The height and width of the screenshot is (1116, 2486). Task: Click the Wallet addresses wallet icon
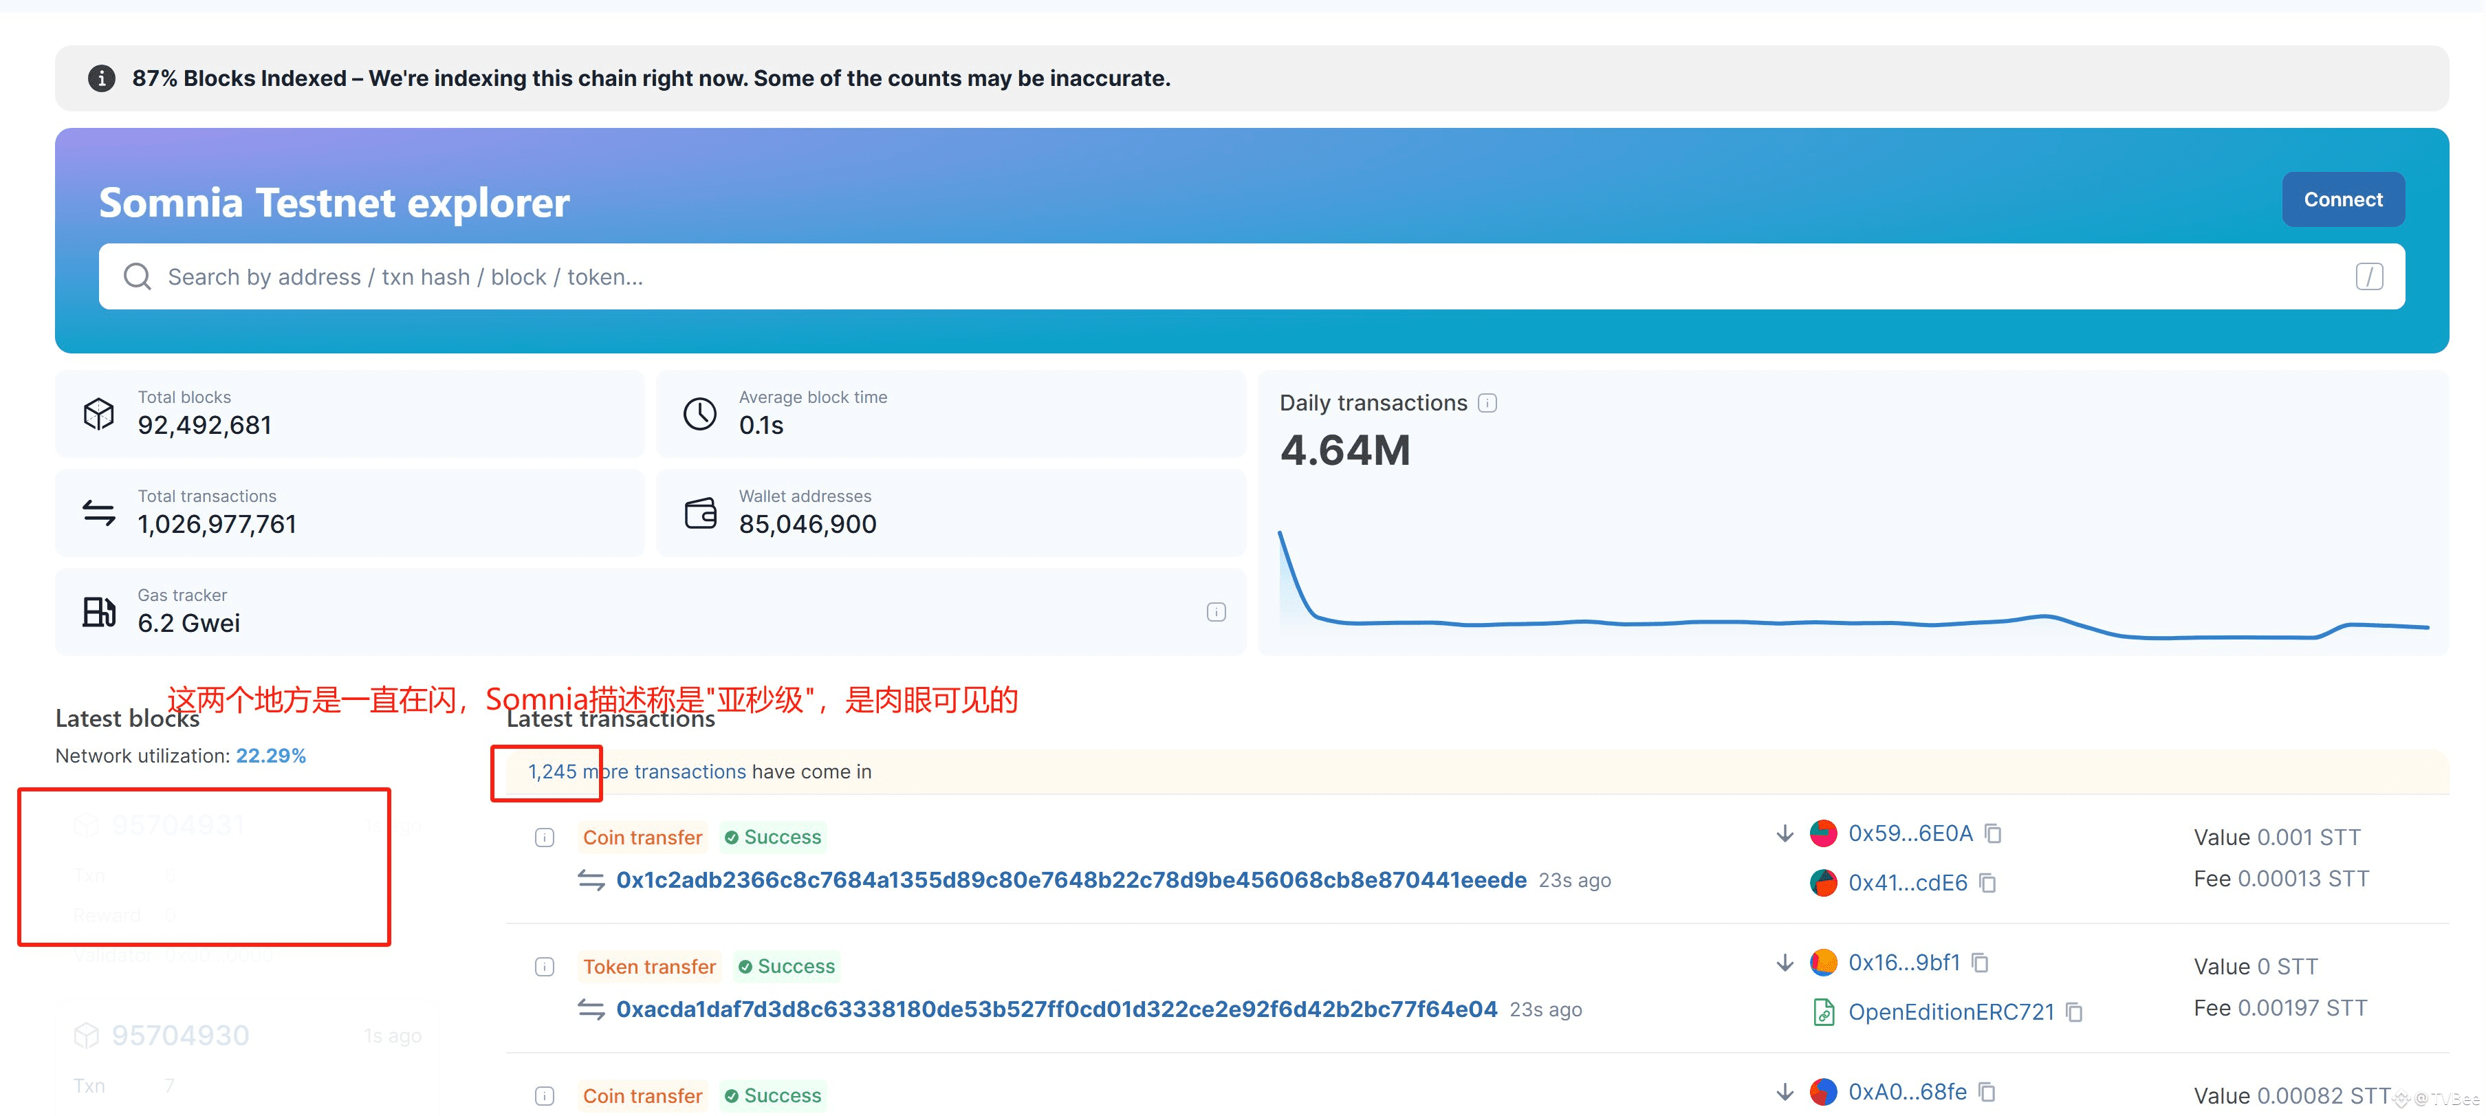[x=701, y=512]
